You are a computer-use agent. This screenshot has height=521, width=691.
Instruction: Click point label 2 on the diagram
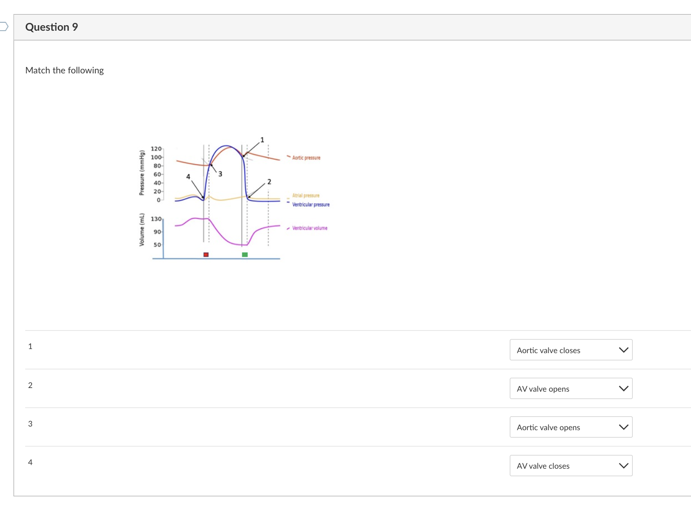point(269,182)
